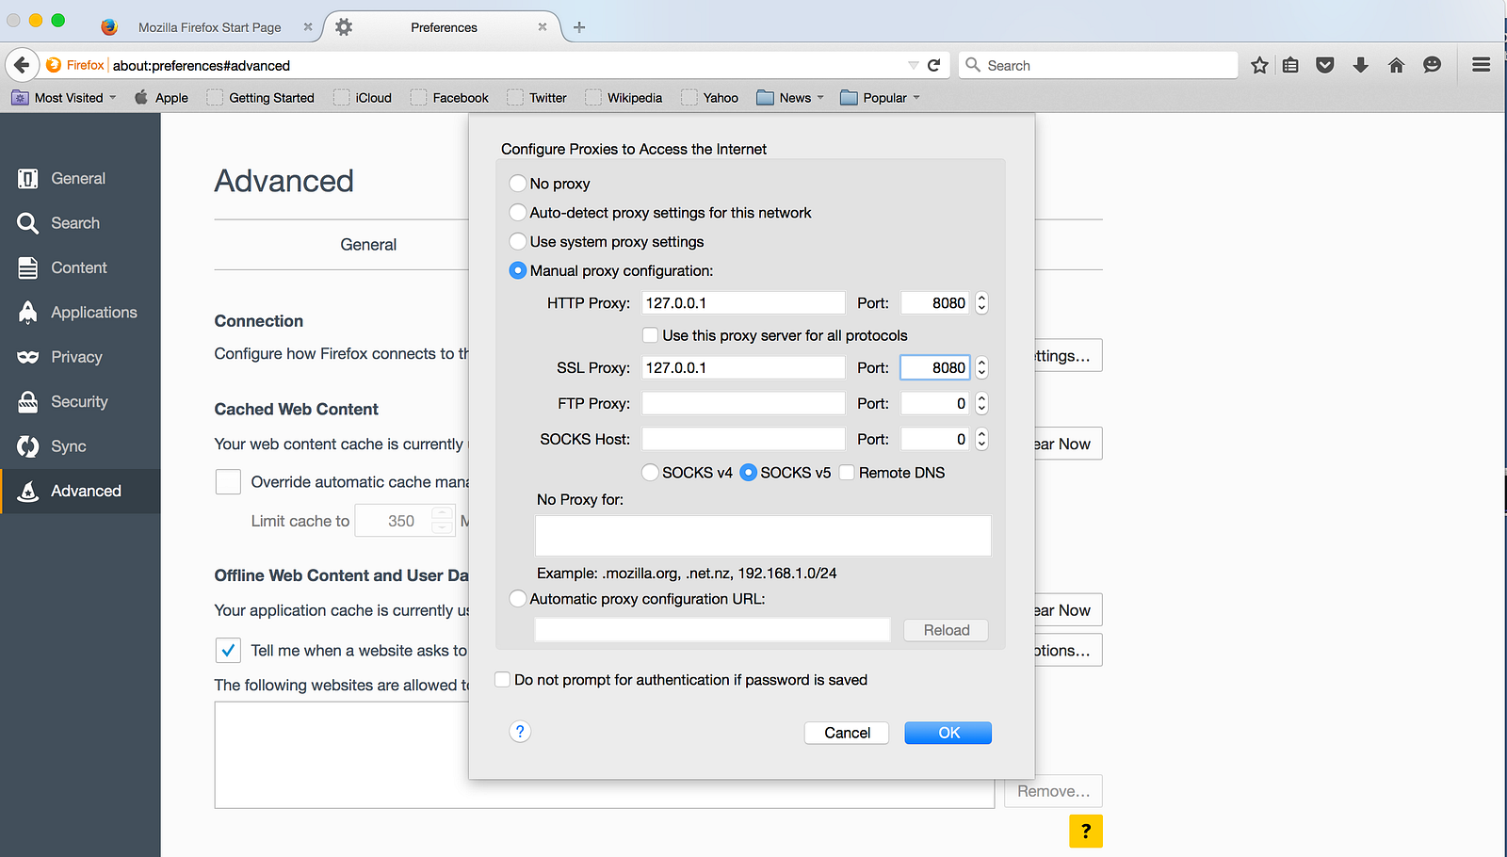Open Sync preferences in the sidebar
Image resolution: width=1507 pixels, height=857 pixels.
(x=80, y=446)
